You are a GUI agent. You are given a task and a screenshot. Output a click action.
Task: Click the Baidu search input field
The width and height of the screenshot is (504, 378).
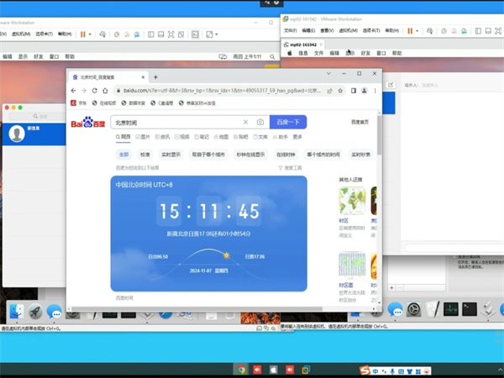pyautogui.click(x=176, y=123)
